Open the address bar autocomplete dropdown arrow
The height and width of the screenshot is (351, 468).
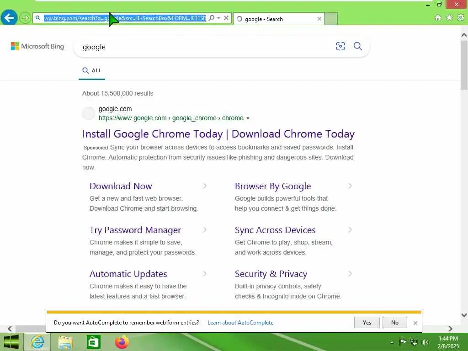[219, 18]
